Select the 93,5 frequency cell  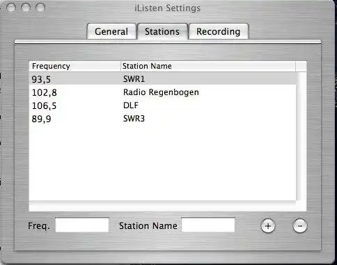41,79
